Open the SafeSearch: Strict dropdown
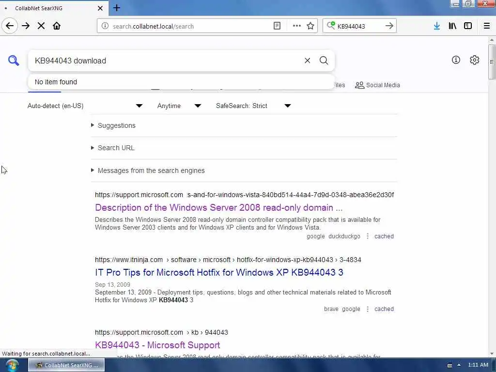The width and height of the screenshot is (496, 372). [253, 106]
